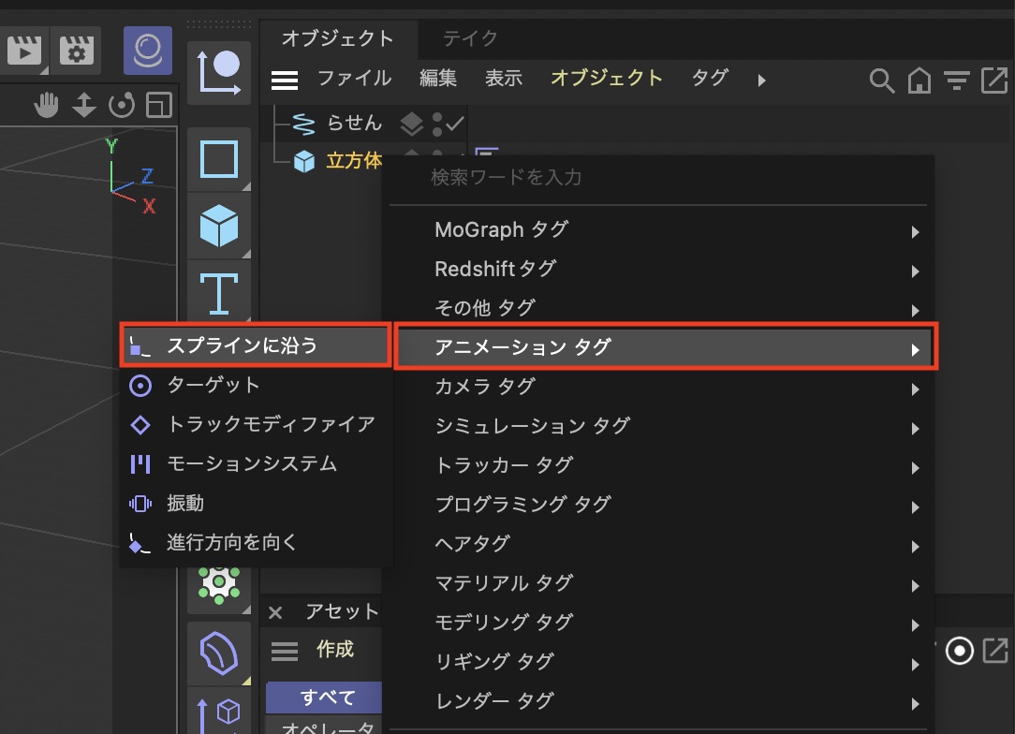Show more menus with the arrow after タグ
1015x734 pixels.
[x=761, y=81]
